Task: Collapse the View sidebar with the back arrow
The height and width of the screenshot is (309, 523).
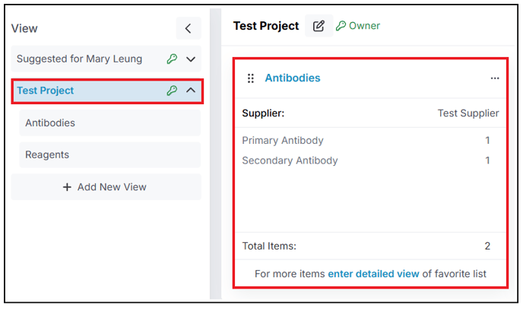Action: pyautogui.click(x=189, y=28)
